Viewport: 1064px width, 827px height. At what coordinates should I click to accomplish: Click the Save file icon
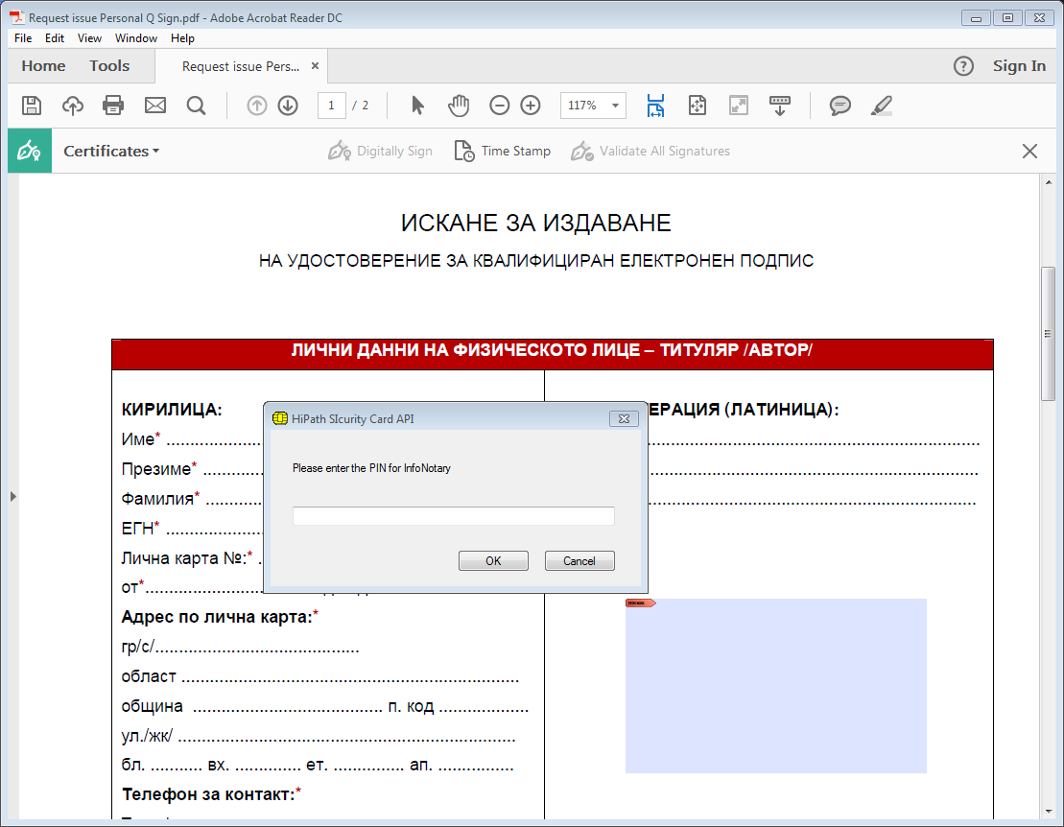pyautogui.click(x=32, y=106)
